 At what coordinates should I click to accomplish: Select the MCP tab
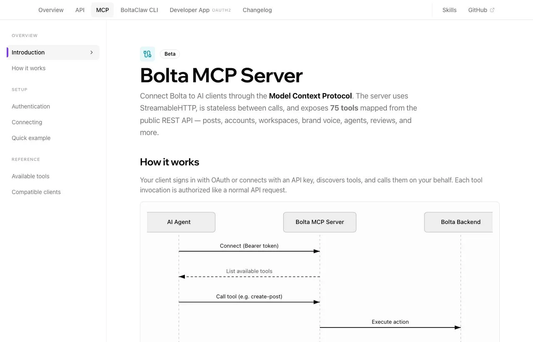coord(102,10)
